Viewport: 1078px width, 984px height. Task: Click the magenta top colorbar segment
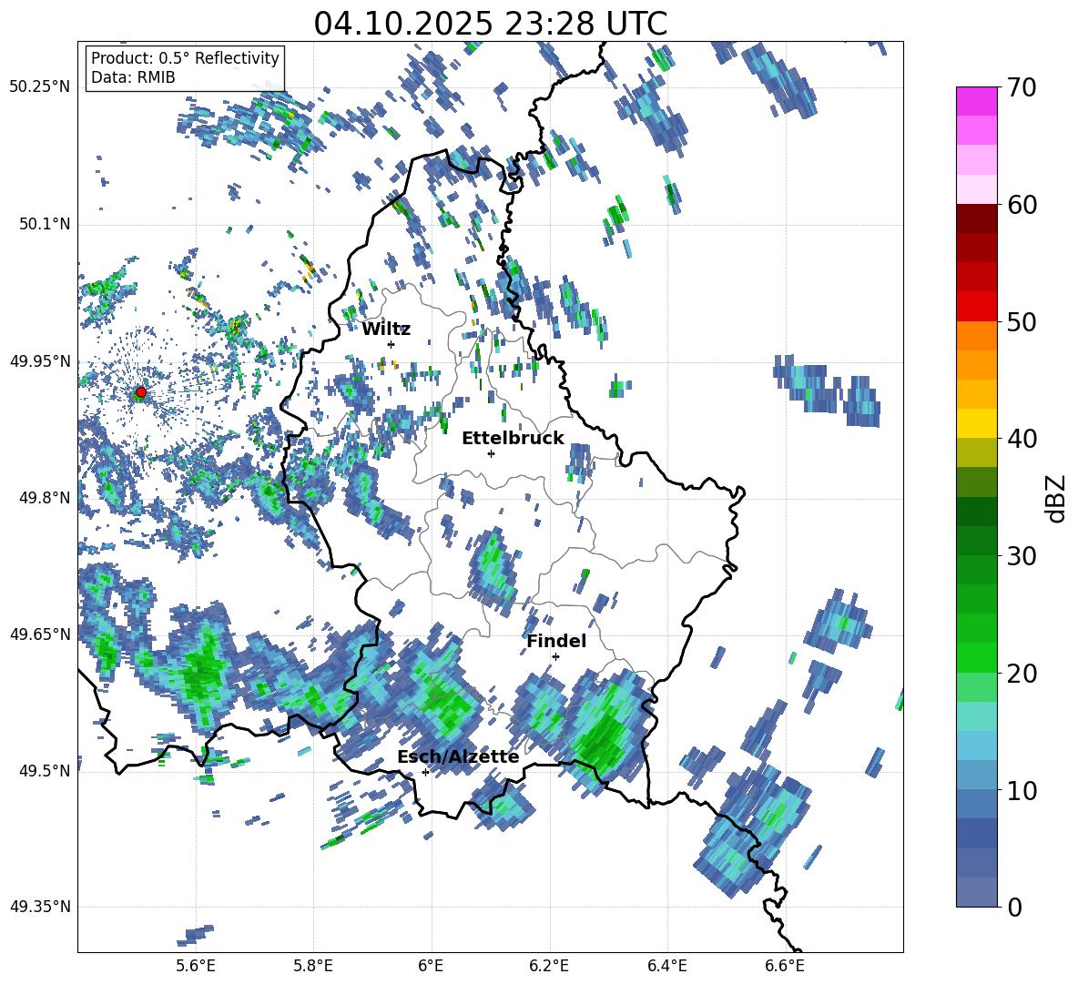tap(976, 101)
